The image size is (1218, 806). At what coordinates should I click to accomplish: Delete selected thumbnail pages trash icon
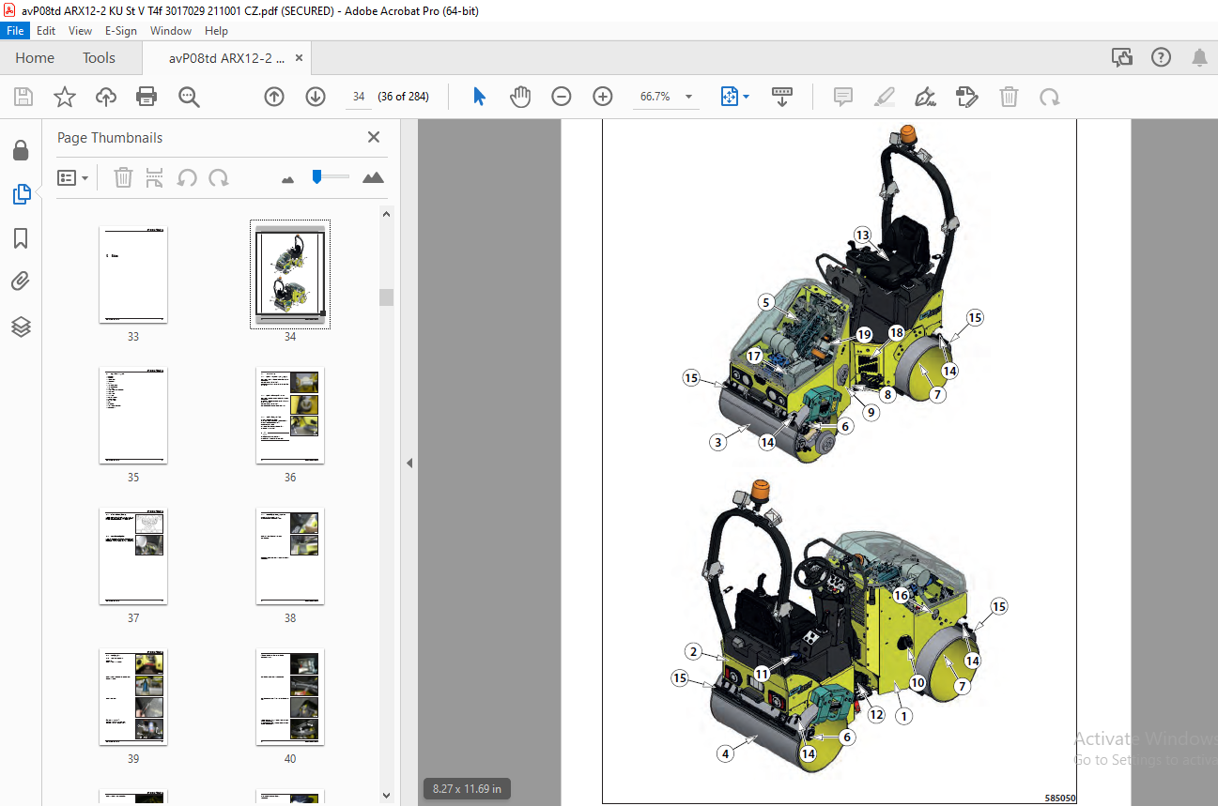tap(123, 177)
